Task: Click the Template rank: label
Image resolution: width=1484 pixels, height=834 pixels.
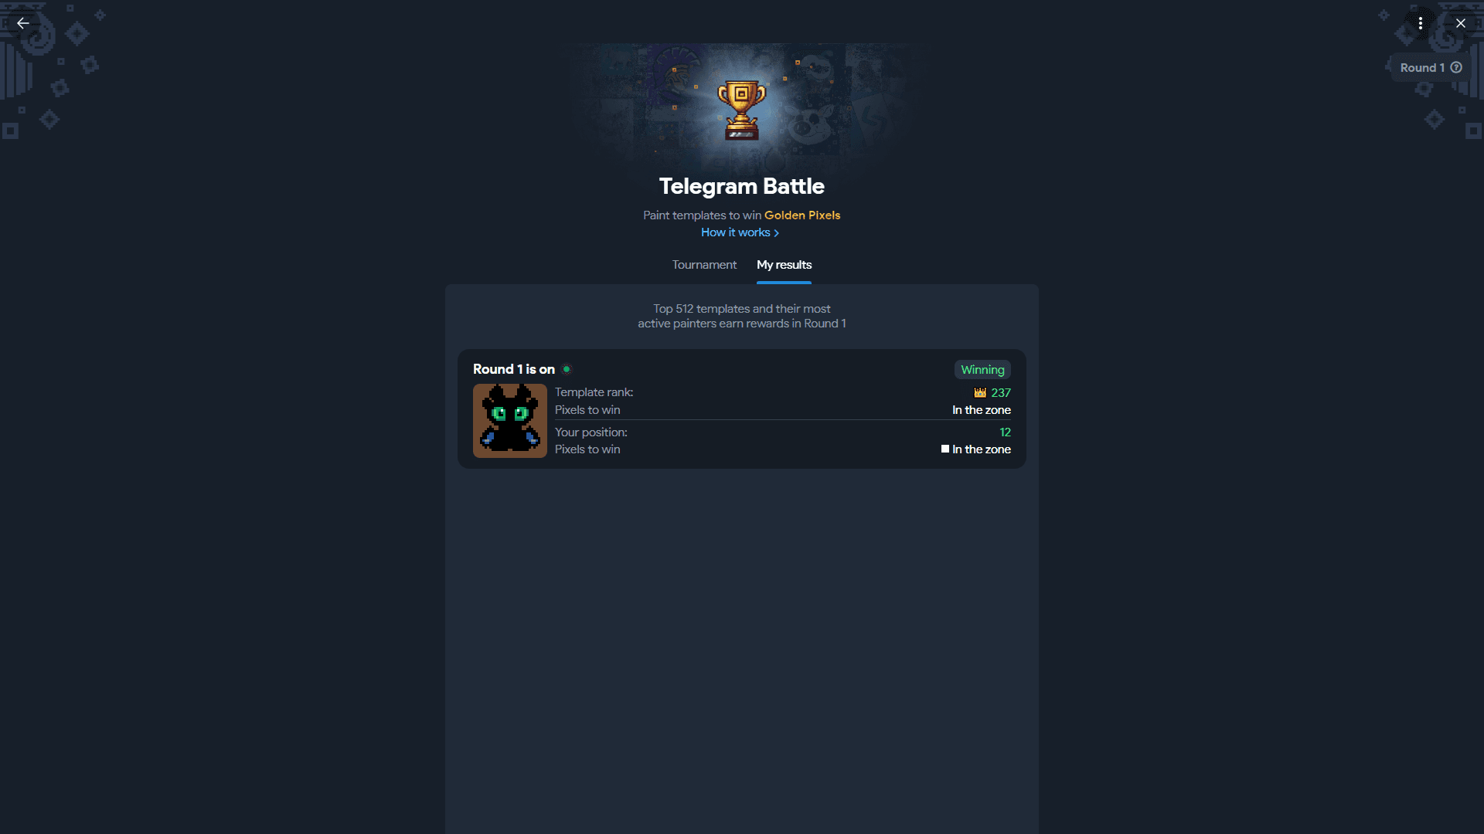Action: tap(594, 392)
